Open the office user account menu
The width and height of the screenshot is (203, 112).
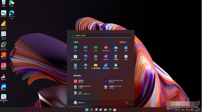click(79, 102)
